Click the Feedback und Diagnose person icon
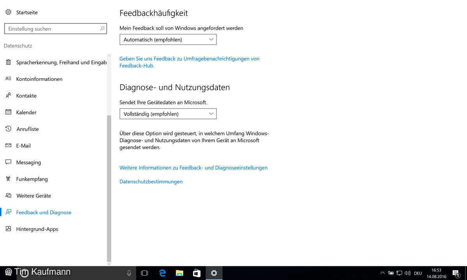The height and width of the screenshot is (280, 467). 8,212
